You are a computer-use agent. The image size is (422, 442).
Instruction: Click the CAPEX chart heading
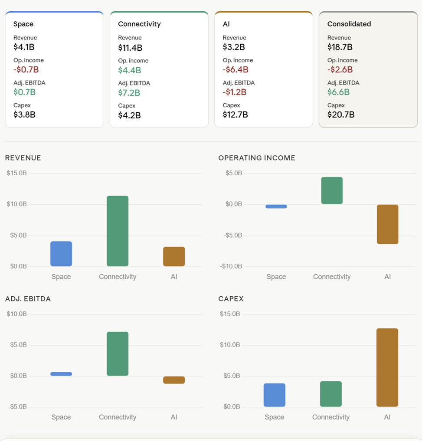[x=231, y=299]
